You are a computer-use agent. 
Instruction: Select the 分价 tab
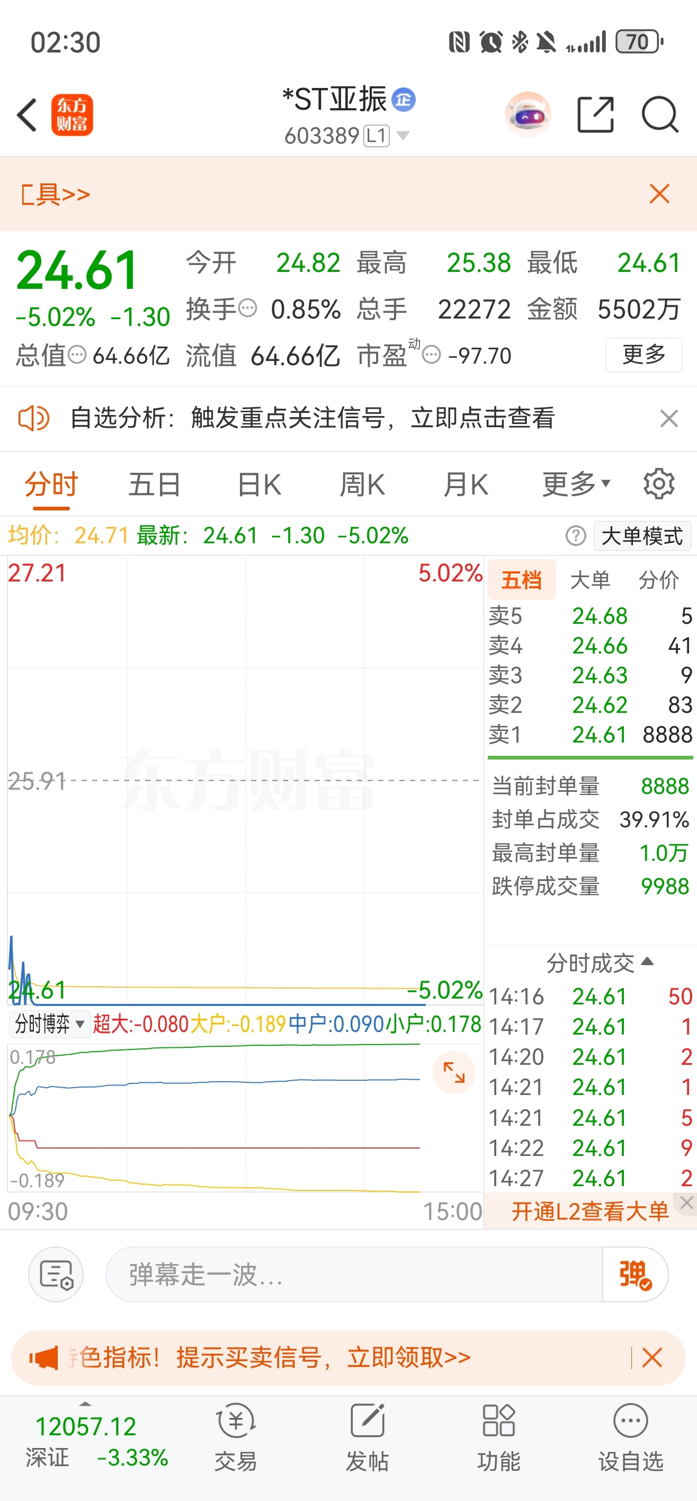tap(658, 580)
